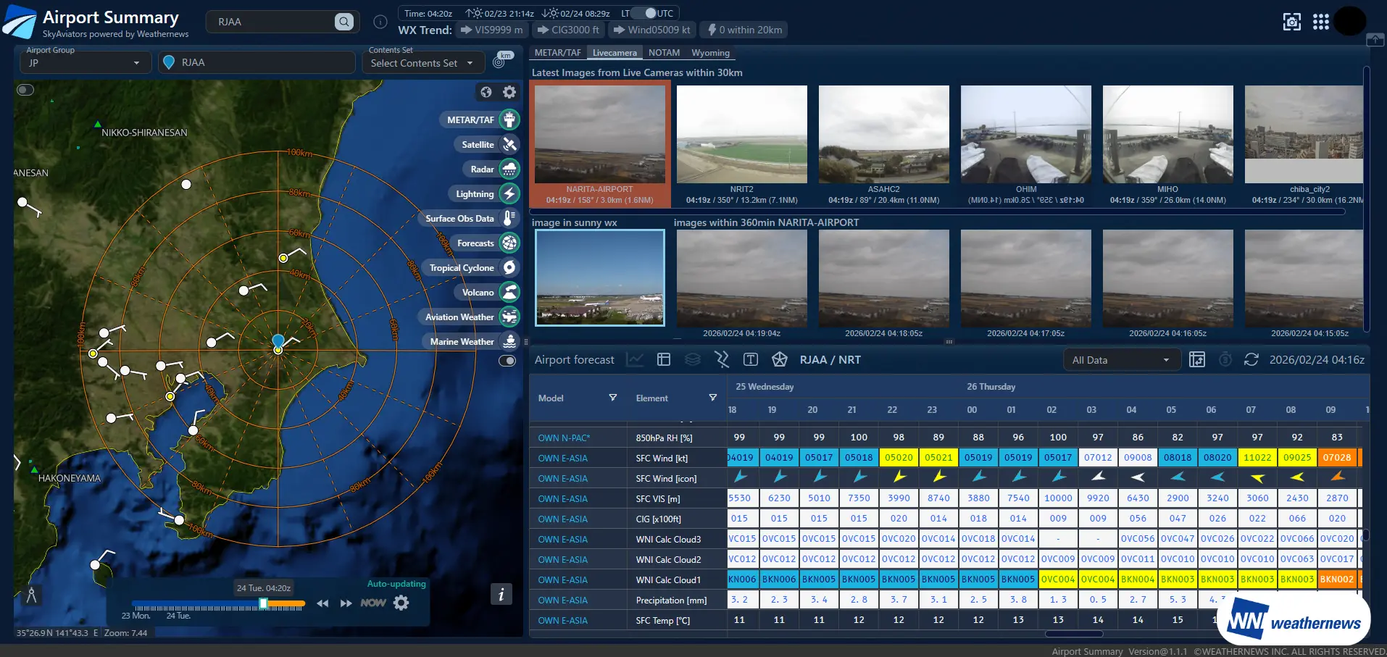This screenshot has width=1387, height=657.
Task: Select the NRIT2 live camera thumbnail
Action: 741,135
